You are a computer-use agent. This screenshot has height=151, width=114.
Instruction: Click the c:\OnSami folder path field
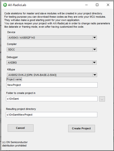pos(52,99)
